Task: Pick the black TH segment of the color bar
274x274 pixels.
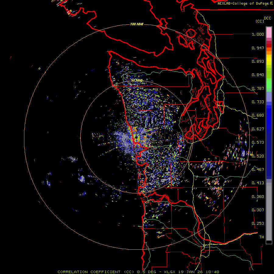Action: click(269, 242)
